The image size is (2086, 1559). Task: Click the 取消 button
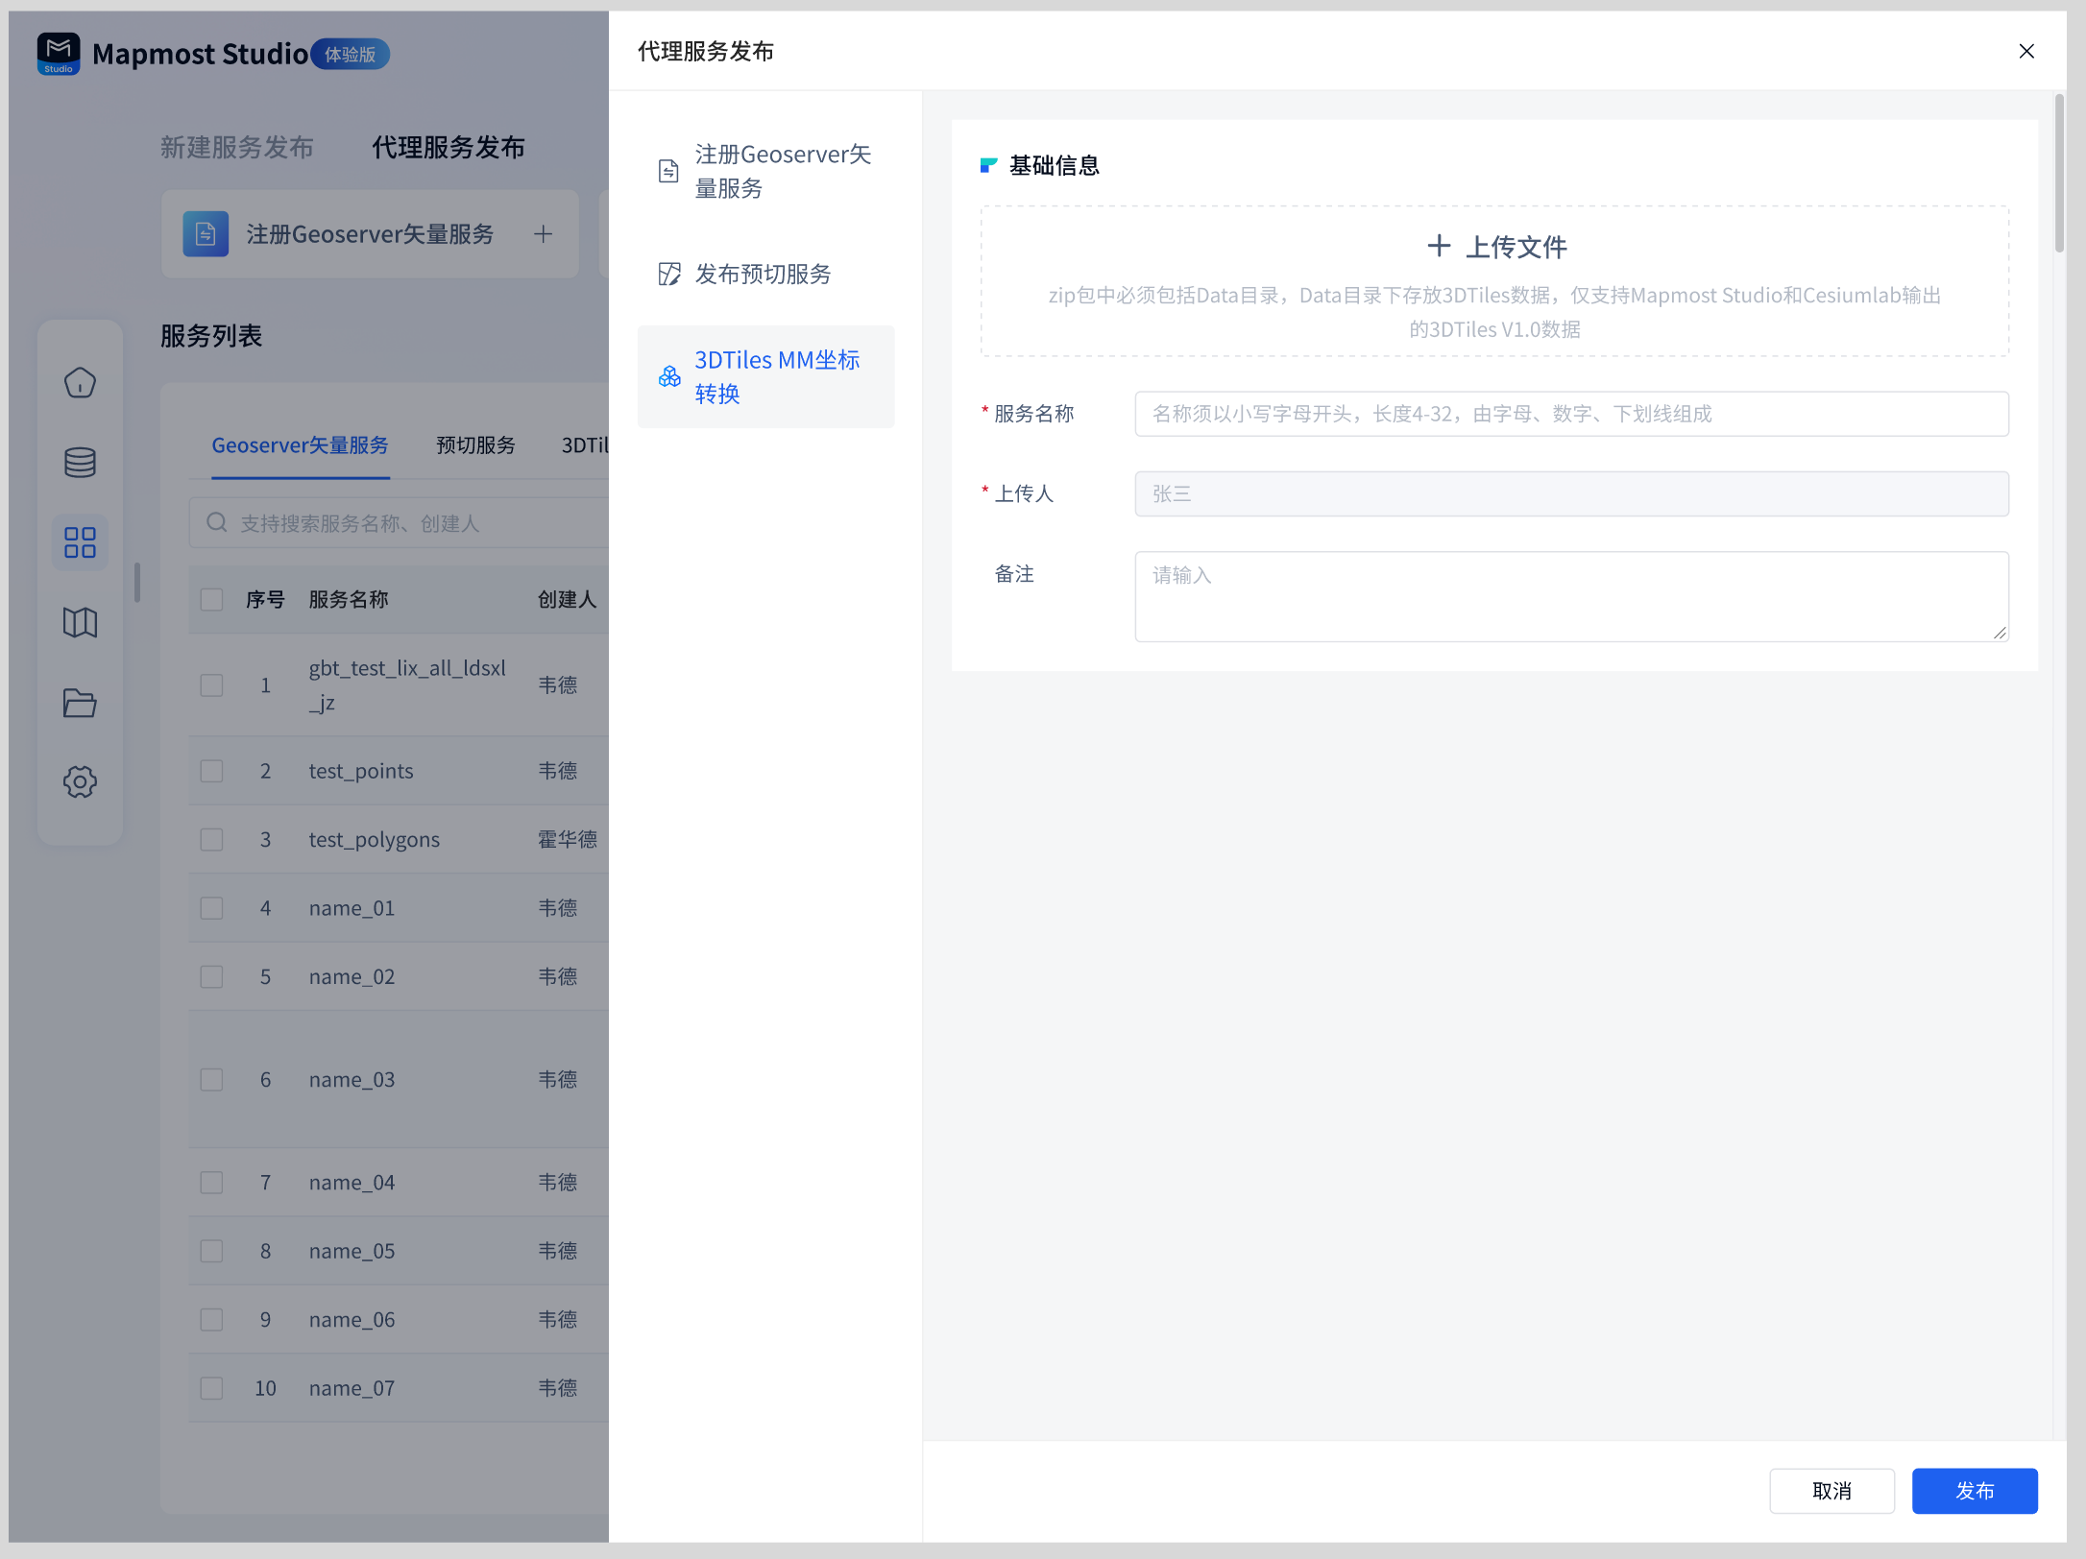pos(1831,1491)
